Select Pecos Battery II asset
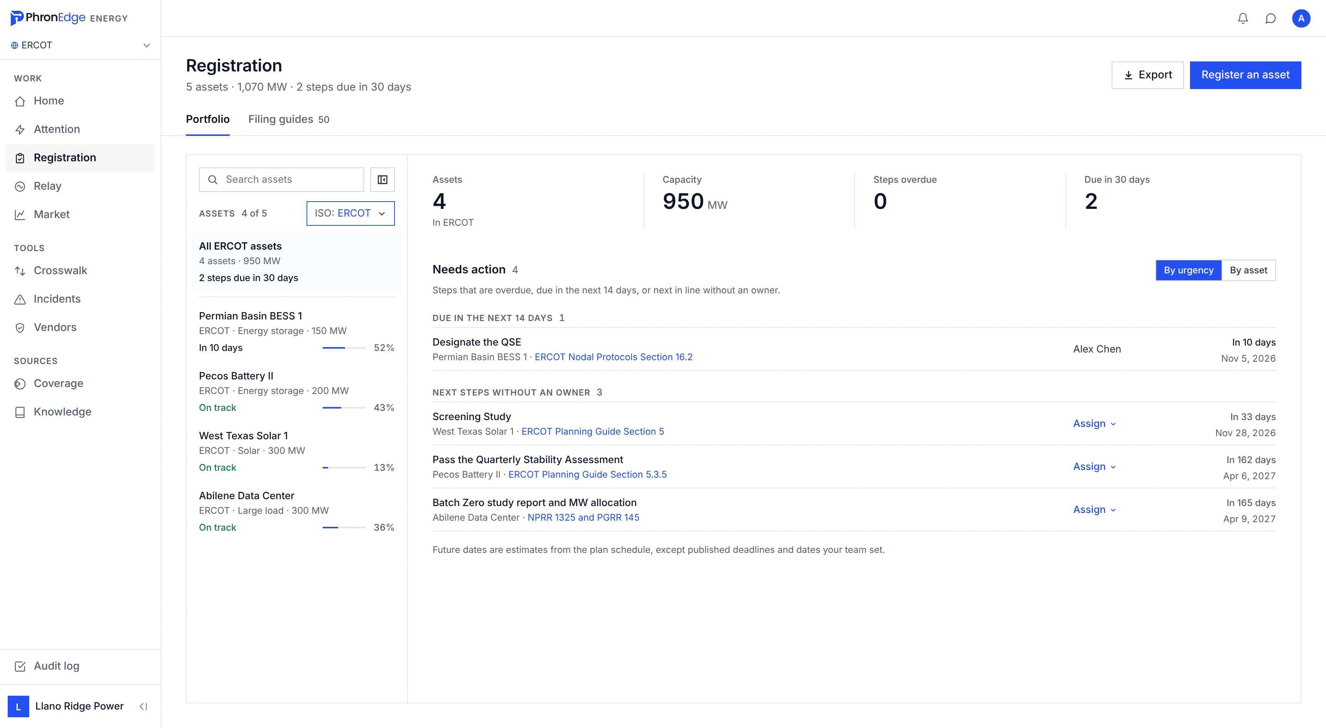This screenshot has width=1326, height=728. 297,392
